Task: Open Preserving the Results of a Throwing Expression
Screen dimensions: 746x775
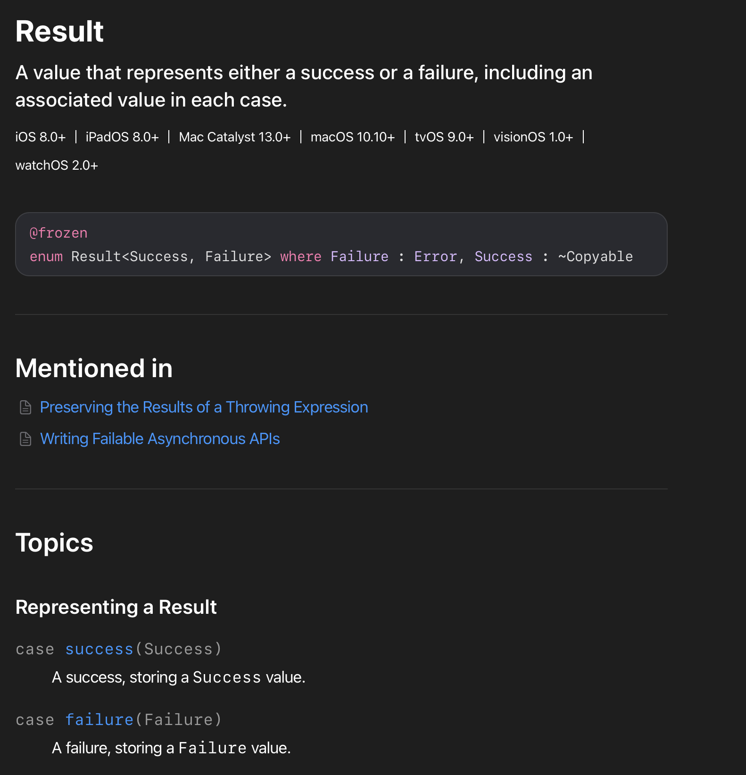Action: [x=204, y=407]
